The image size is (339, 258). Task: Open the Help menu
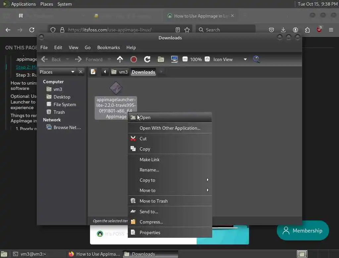tap(131, 47)
